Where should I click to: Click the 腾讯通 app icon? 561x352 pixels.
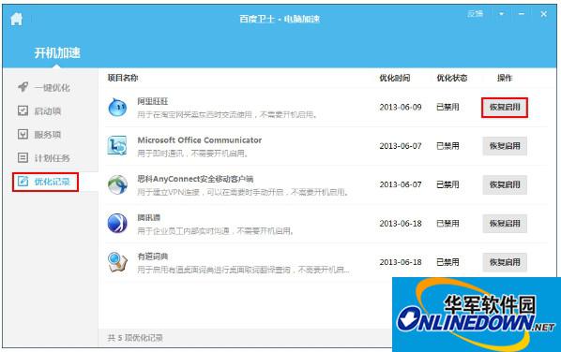click(x=117, y=223)
